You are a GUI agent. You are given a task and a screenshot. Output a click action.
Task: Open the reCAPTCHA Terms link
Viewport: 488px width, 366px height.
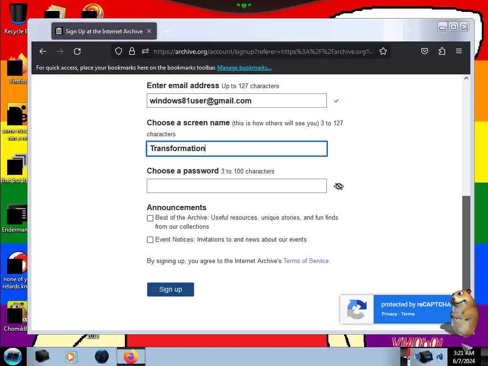(408, 314)
